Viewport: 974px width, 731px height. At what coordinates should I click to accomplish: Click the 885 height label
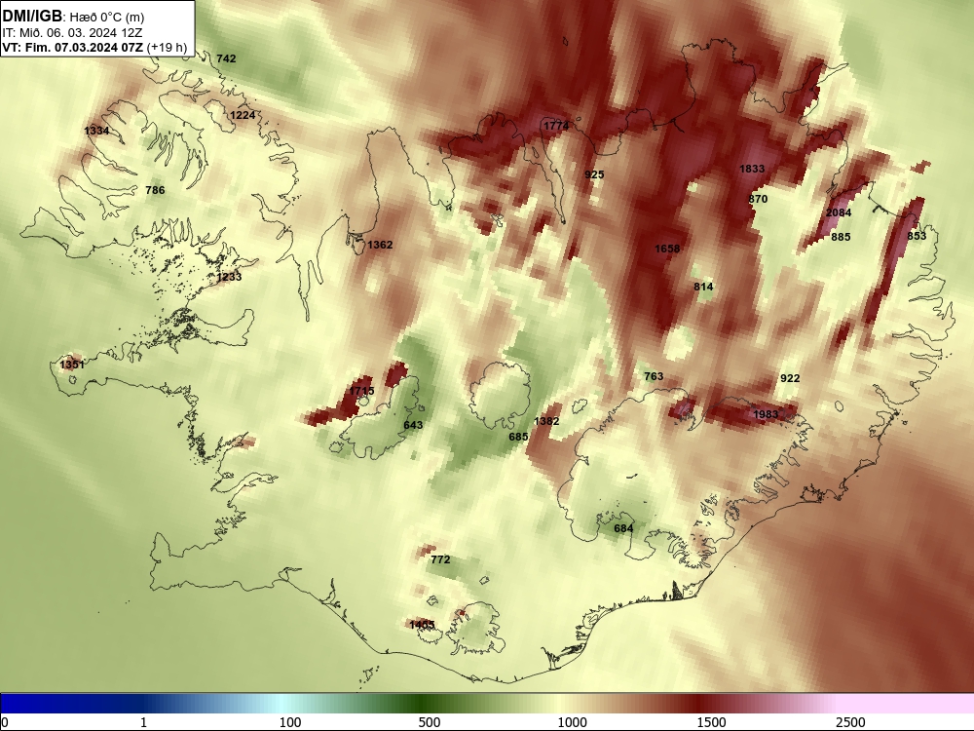[x=842, y=237]
